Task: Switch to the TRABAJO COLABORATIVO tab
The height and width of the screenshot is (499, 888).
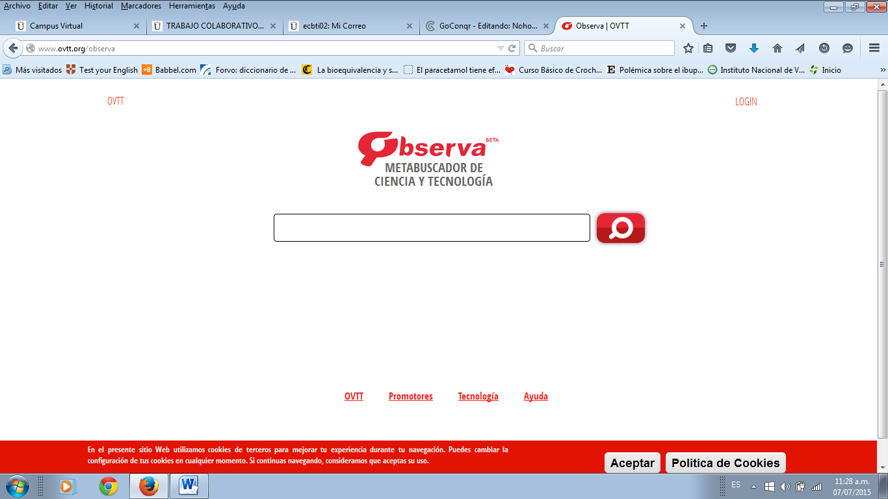Action: (215, 26)
